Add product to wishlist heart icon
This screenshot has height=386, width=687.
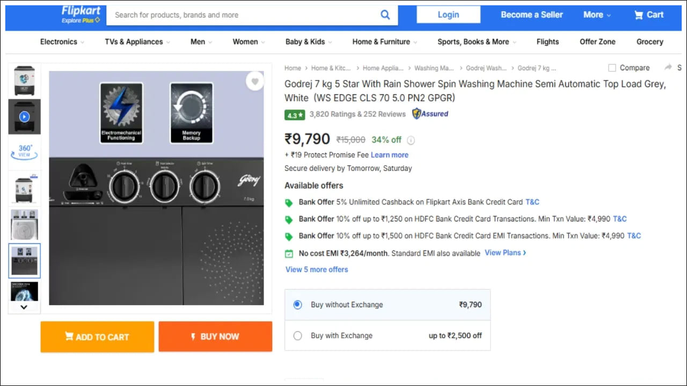coord(255,81)
